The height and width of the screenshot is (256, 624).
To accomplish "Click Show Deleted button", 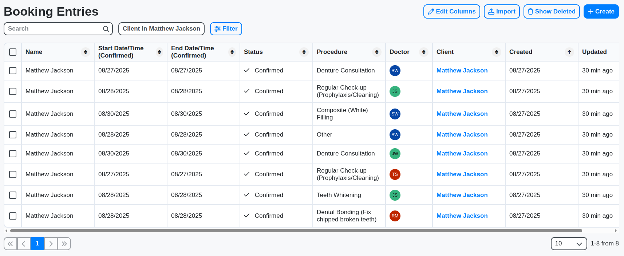I will coord(552,11).
